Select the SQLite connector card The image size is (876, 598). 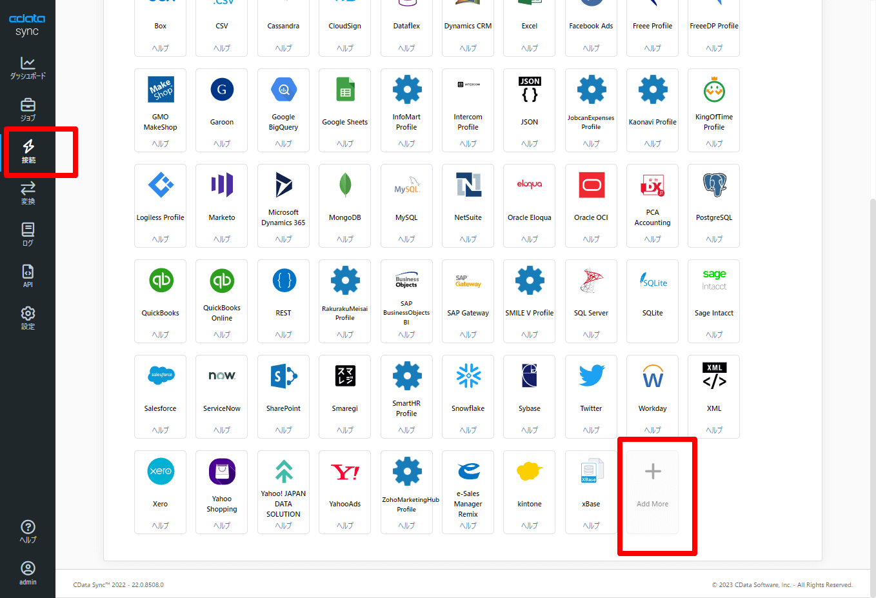[653, 301]
